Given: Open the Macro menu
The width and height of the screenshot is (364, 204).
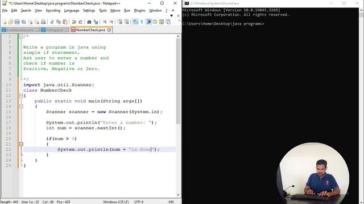Looking at the screenshot, I should 115,11.
